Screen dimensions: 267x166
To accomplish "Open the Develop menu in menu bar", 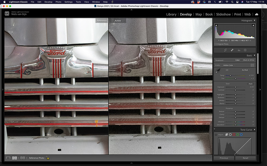I will click(x=48, y=2).
